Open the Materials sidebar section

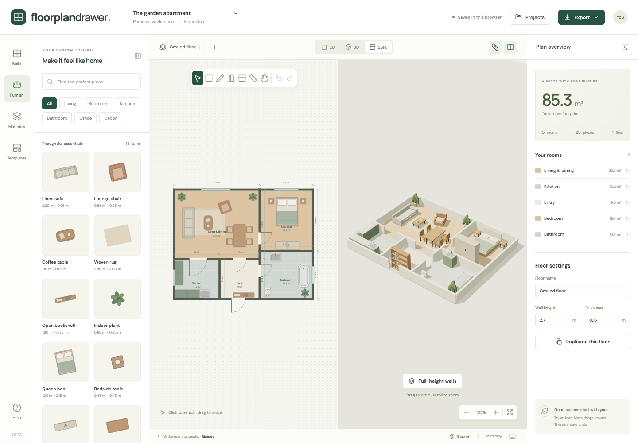coord(17,120)
